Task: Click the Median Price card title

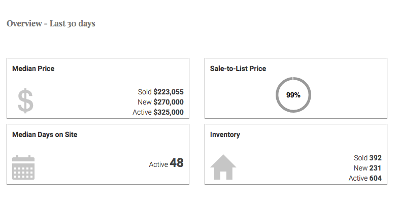Action: pos(34,69)
